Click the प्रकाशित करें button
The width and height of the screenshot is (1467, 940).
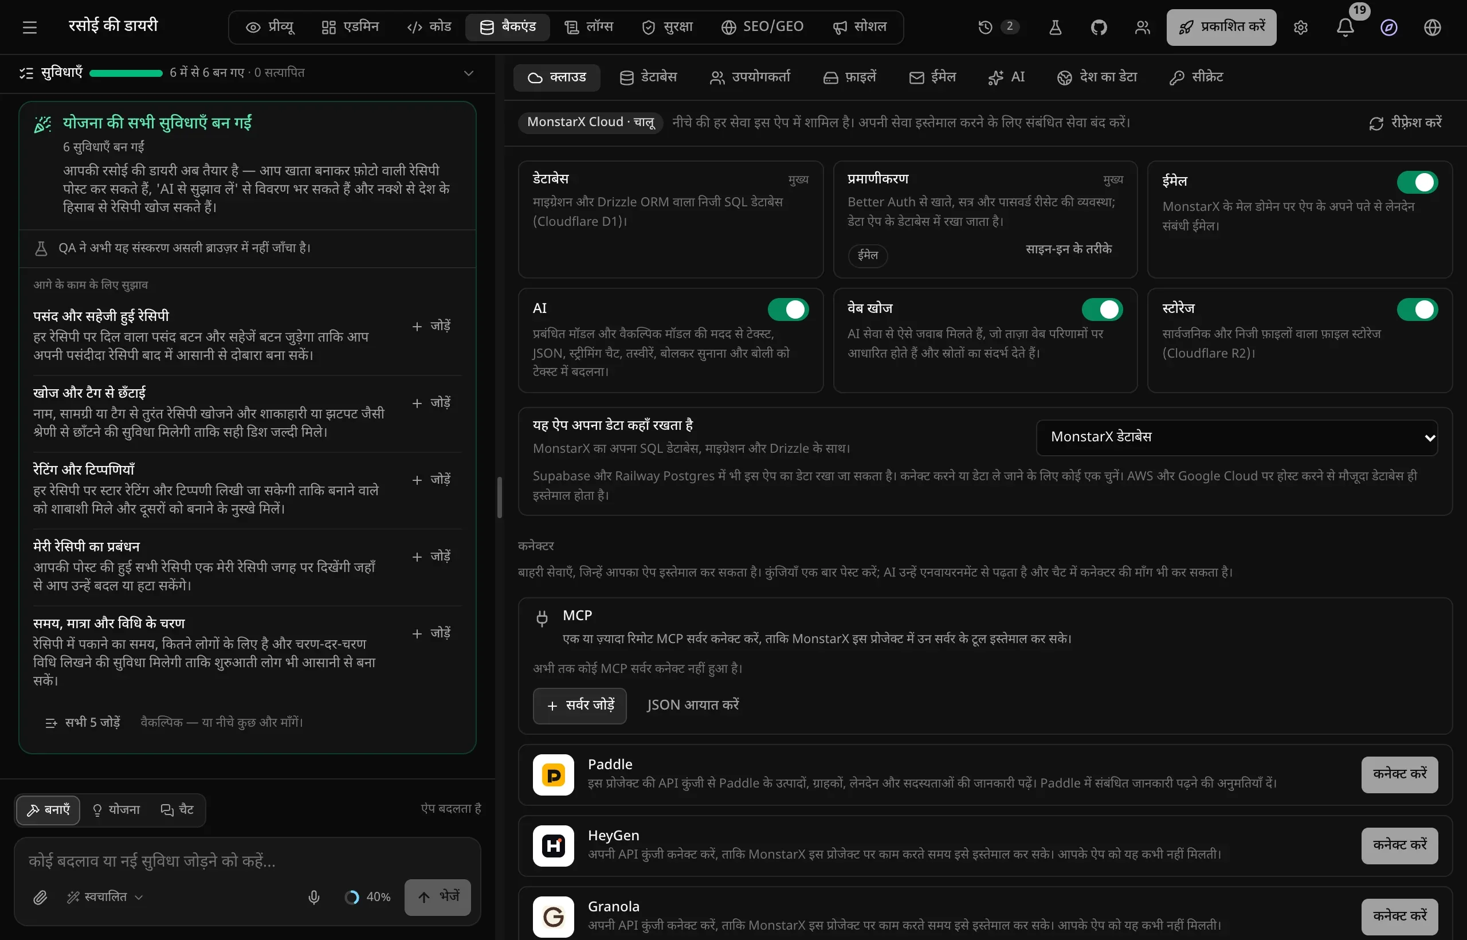click(x=1221, y=27)
